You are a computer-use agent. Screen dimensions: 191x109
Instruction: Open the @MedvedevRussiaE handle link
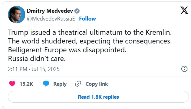pyautogui.click(x=51, y=19)
